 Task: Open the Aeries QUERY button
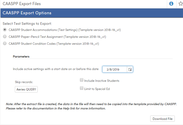click(x=26, y=89)
